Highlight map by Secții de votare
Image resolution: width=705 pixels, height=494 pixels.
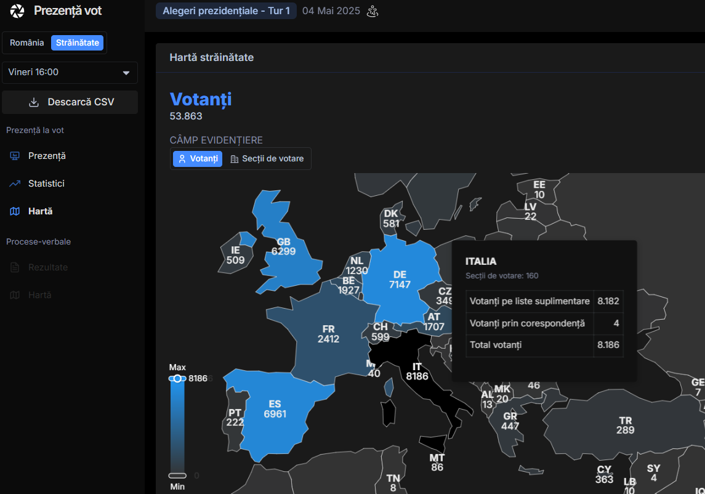(x=267, y=159)
